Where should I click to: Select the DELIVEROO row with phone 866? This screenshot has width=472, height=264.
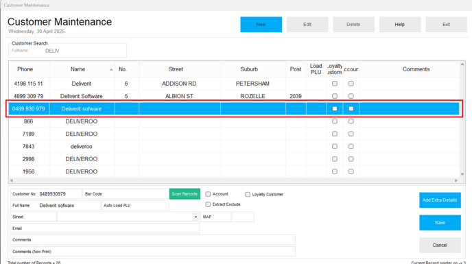(x=234, y=121)
